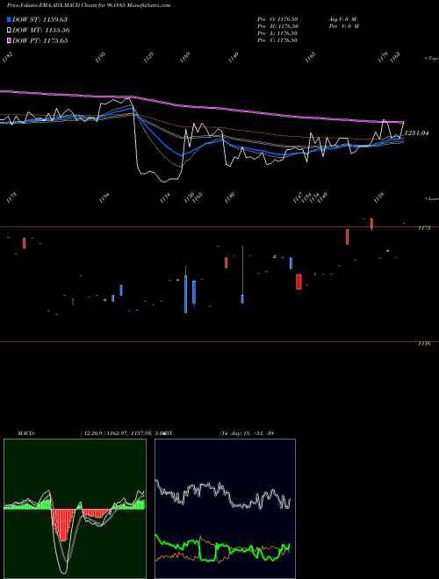Image resolution: width=439 pixels, height=579 pixels.
Task: Click the MACD '(12,26,9)' parameters text
Action: (93, 433)
